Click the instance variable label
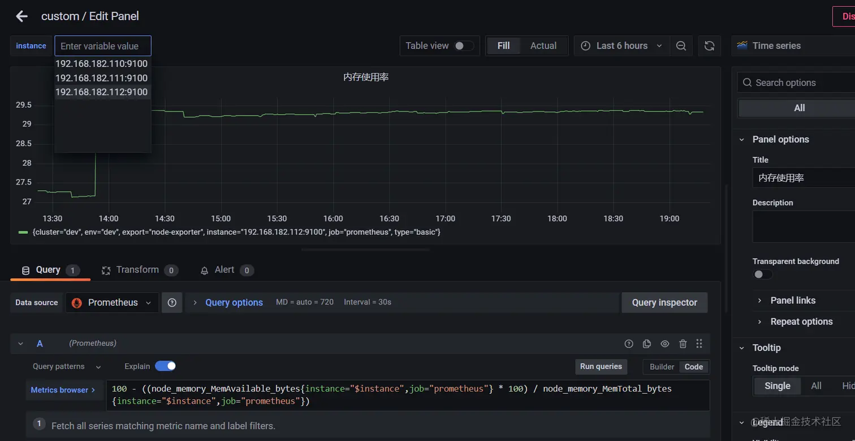Screen dimensions: 855x441 click(x=31, y=46)
